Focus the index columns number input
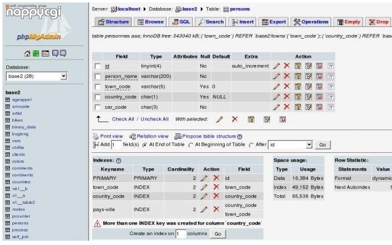Image resolution: width=392 pixels, height=245 pixels. coord(181,234)
